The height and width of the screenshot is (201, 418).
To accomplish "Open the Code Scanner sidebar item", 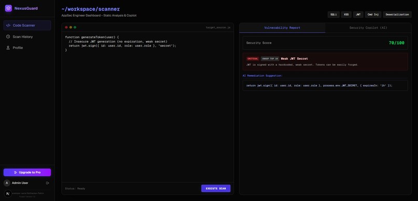I will click(x=27, y=25).
